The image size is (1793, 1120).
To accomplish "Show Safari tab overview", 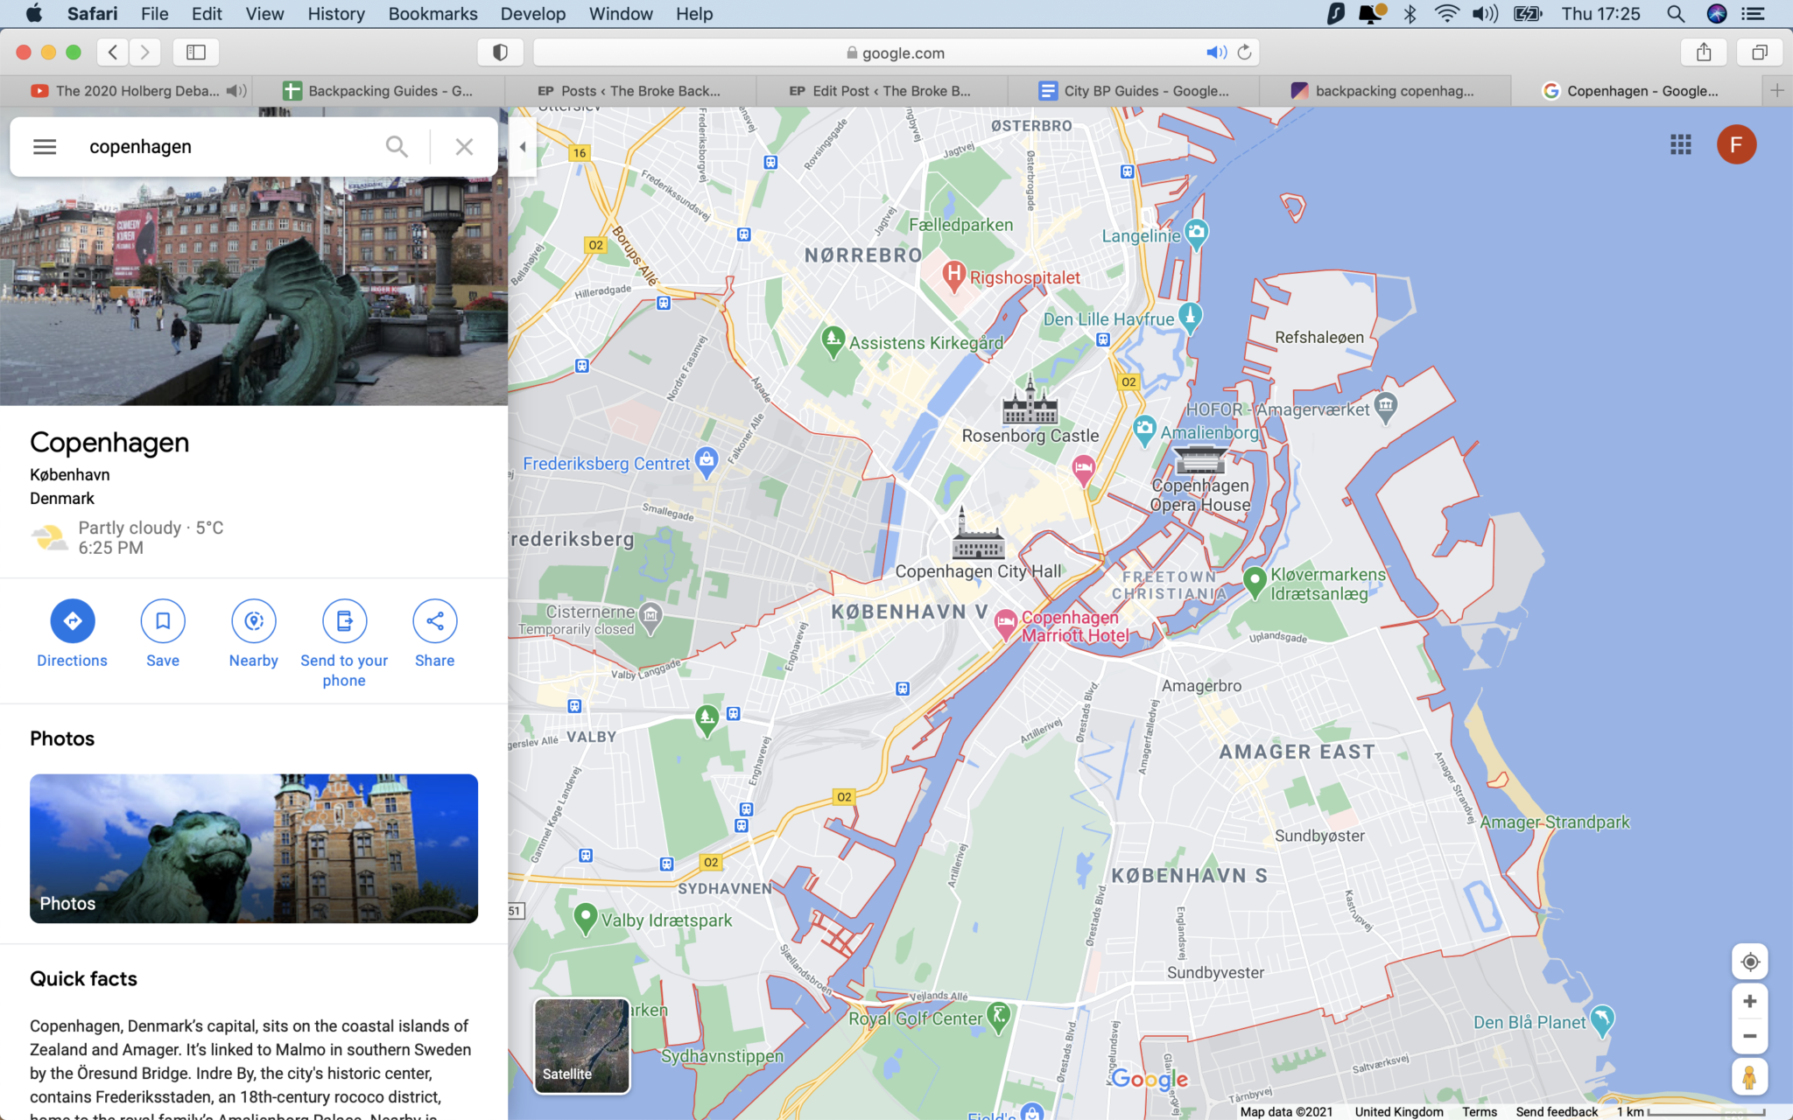I will point(1759,52).
